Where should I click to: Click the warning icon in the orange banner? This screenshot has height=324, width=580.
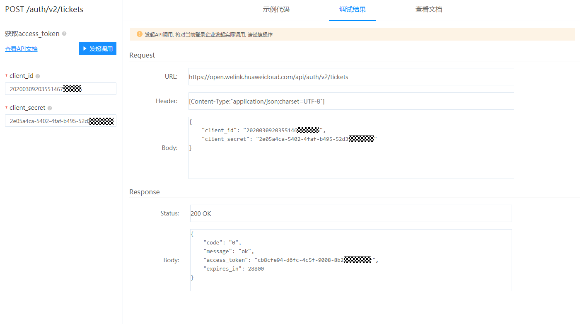point(140,34)
